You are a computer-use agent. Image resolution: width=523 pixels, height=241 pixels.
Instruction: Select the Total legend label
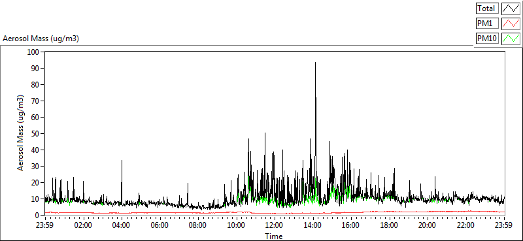pyautogui.click(x=487, y=8)
